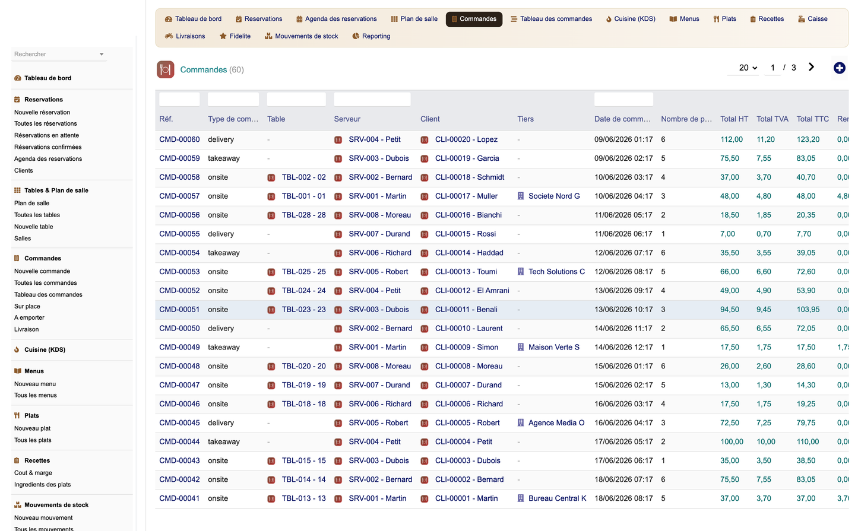Open the Livraisons tab
858x531 pixels.
pos(185,36)
